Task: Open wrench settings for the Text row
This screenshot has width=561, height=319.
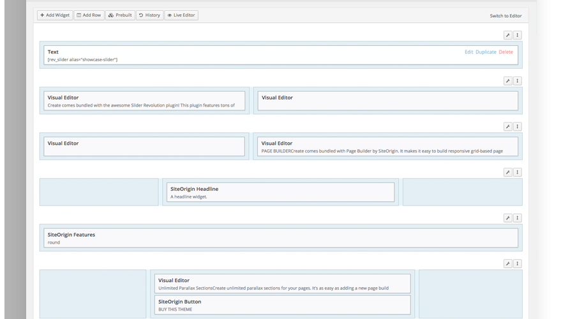Action: tap(507, 35)
